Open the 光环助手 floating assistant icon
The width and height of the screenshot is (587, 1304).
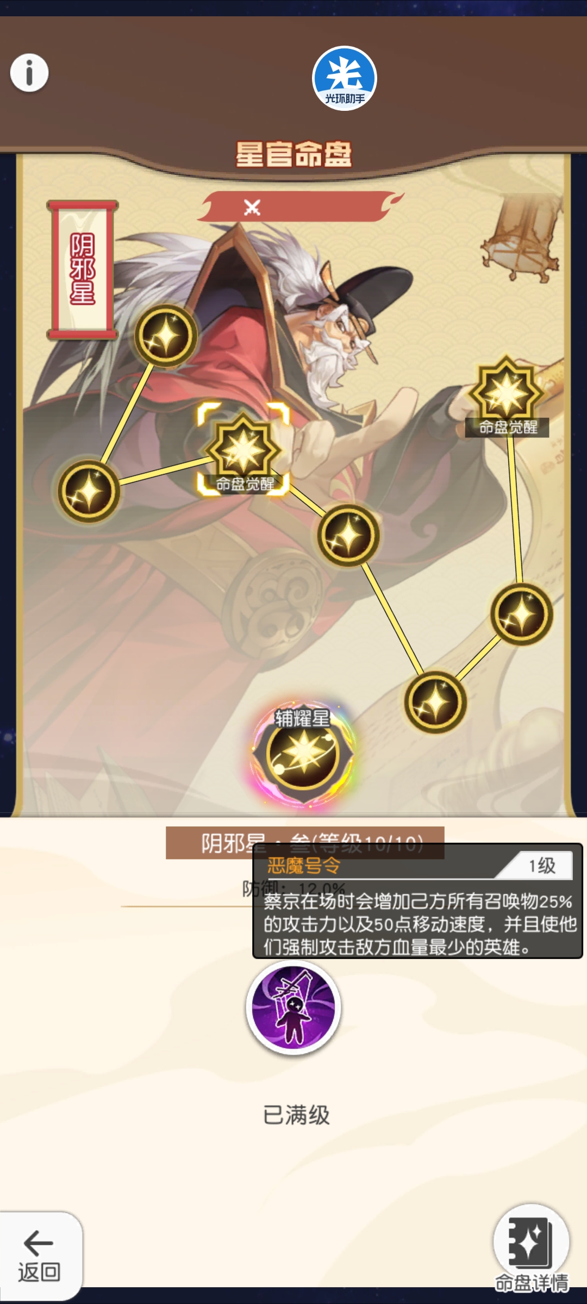pos(345,79)
